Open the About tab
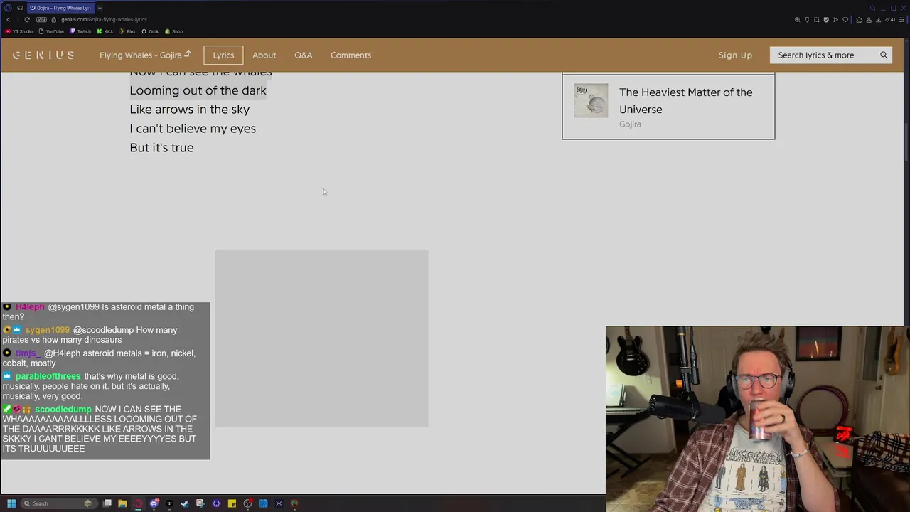The width and height of the screenshot is (910, 512). [x=264, y=55]
